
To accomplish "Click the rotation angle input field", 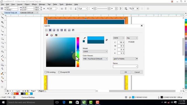I will pyautogui.click(x=53, y=8).
